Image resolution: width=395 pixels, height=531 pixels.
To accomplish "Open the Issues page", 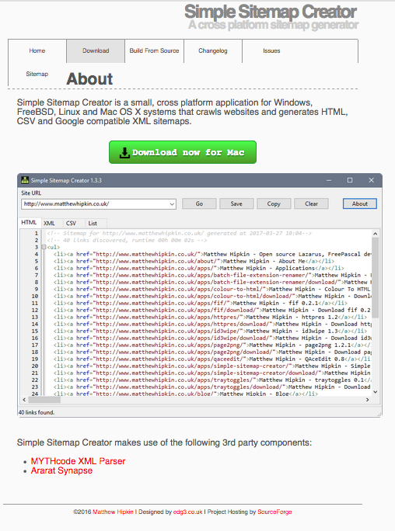I will coord(271,50).
